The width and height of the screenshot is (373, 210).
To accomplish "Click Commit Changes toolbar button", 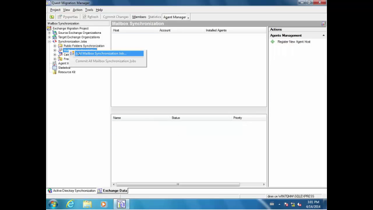I will tap(115, 17).
